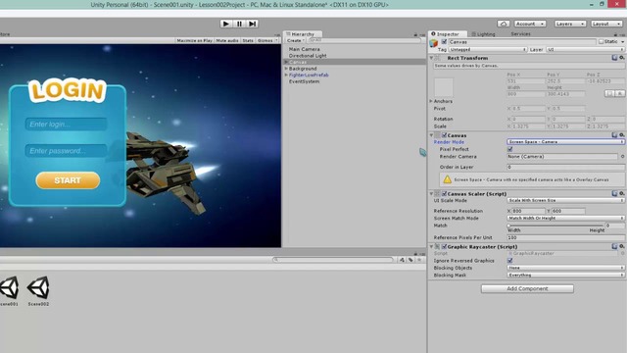Viewport: 627px width, 353px height.
Task: Click the Step frame button
Action: (x=253, y=24)
